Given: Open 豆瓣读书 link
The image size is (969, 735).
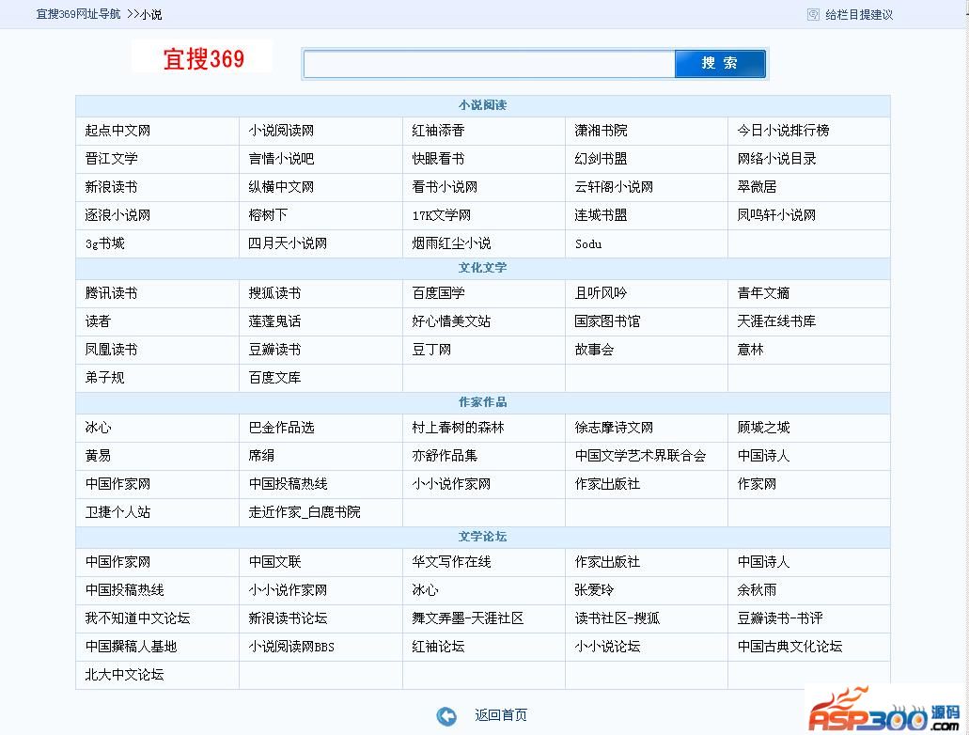Looking at the screenshot, I should pyautogui.click(x=274, y=350).
